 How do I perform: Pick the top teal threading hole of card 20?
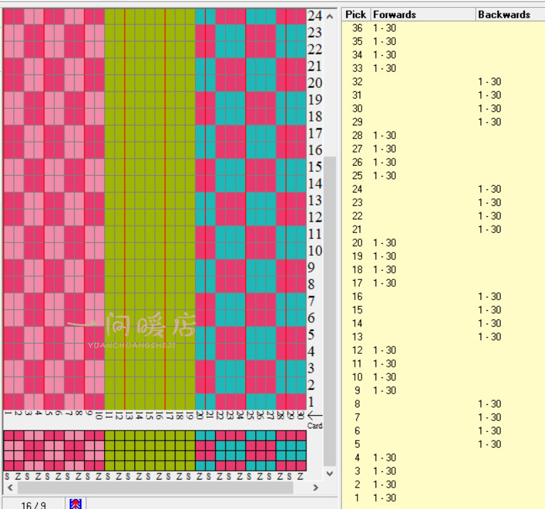tap(200, 435)
